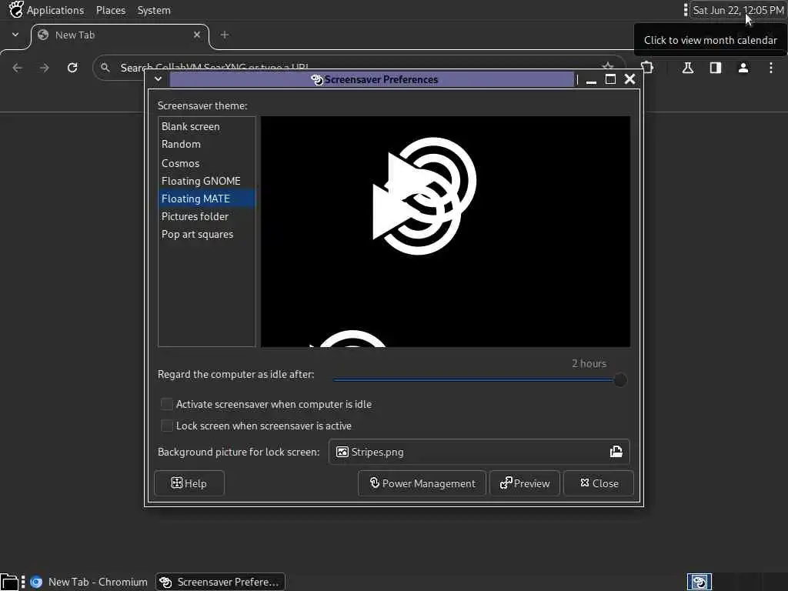Click the screensaver workspace switcher thumbnail
The height and width of the screenshot is (591, 788).
699,582
